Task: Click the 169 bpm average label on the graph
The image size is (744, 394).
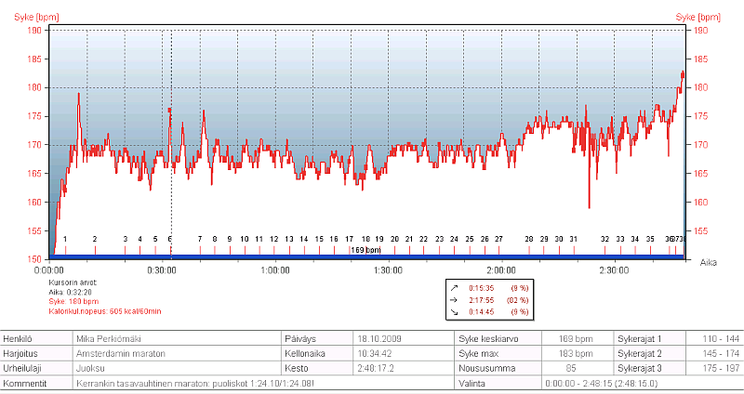Action: pyautogui.click(x=365, y=250)
